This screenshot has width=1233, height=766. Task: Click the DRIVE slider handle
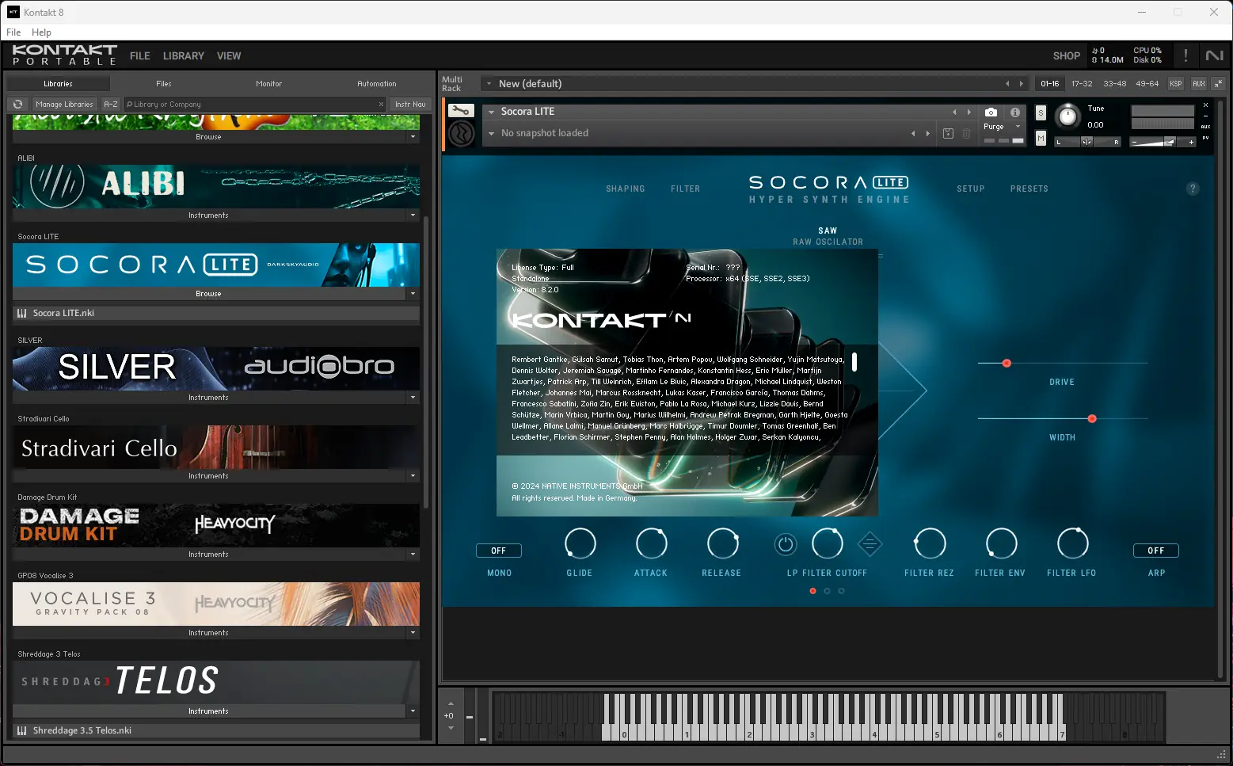pyautogui.click(x=1007, y=363)
